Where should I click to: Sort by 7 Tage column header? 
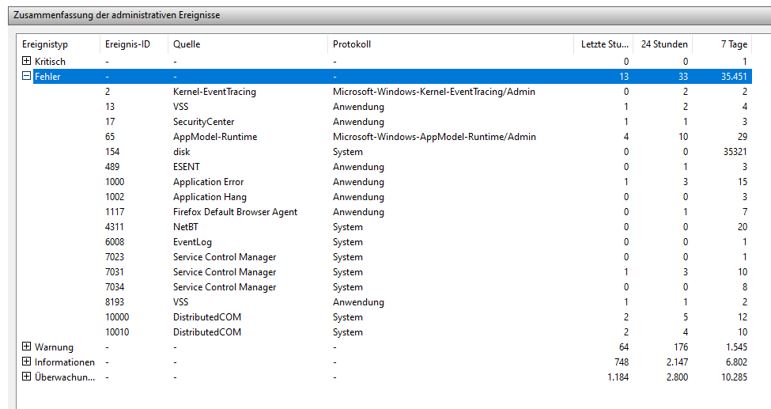tap(722, 44)
